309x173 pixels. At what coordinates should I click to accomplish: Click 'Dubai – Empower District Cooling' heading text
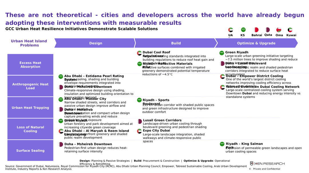point(254,76)
